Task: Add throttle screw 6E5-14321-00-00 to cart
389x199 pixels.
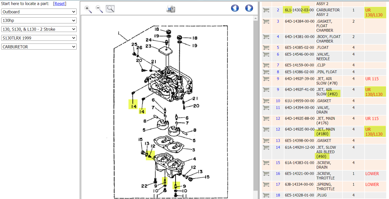Action: pos(266,173)
